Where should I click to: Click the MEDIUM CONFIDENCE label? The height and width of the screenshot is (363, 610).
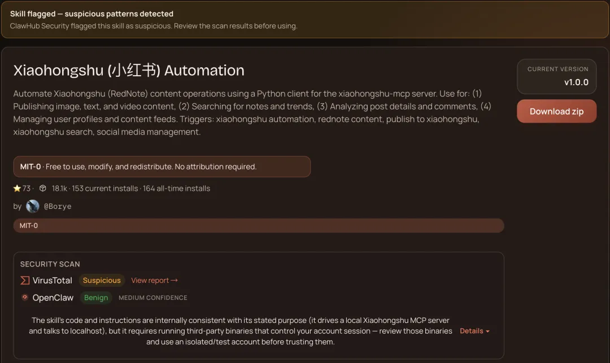pos(153,298)
